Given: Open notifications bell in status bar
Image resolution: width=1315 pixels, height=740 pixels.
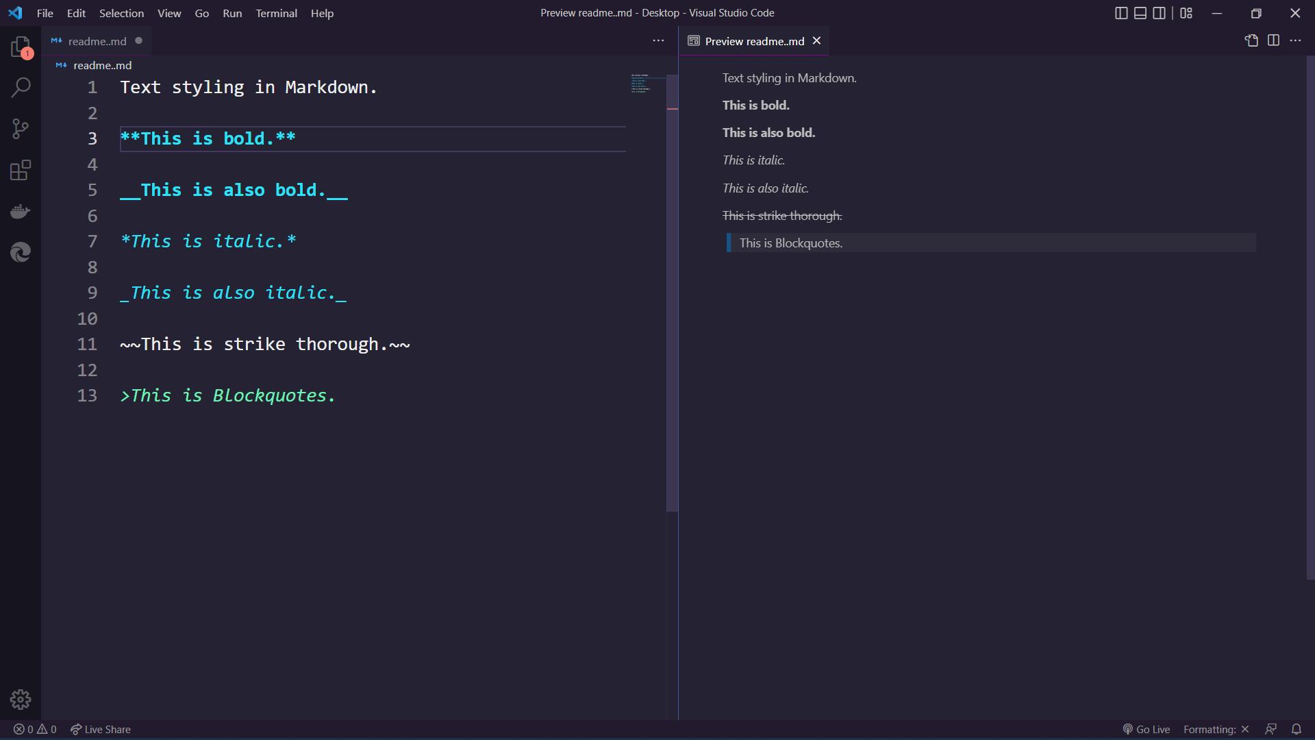Looking at the screenshot, I should [1297, 729].
